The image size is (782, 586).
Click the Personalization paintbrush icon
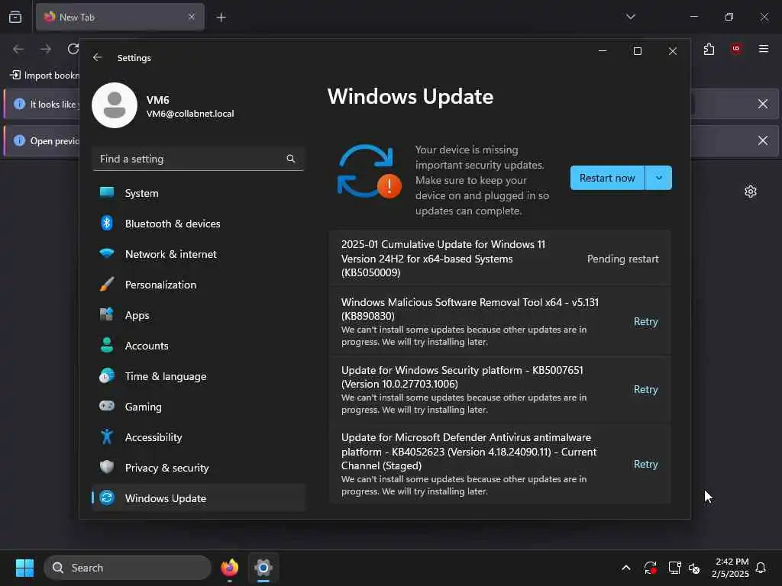107,284
